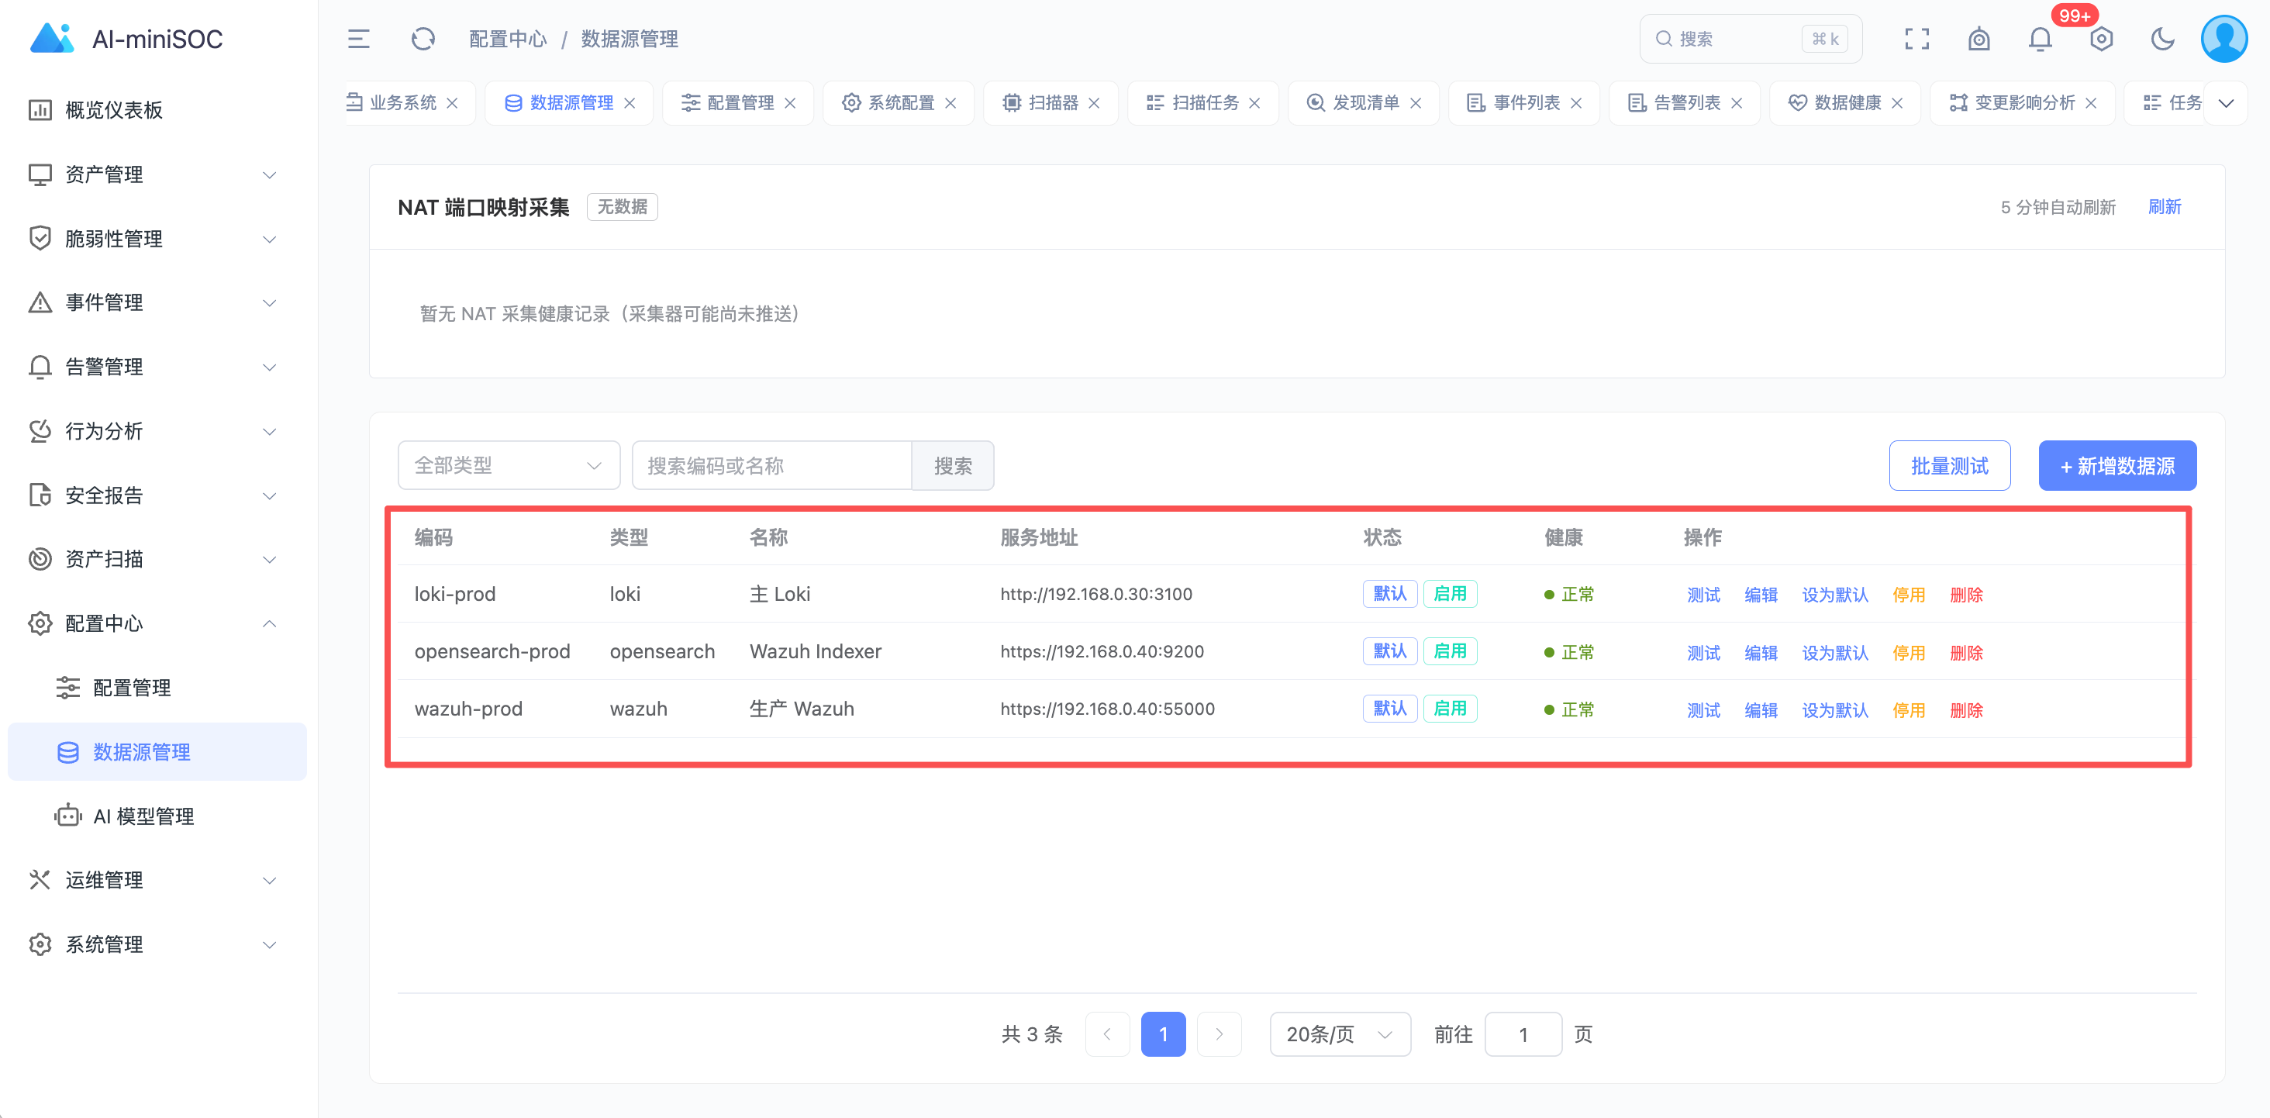Expand 事件管理 menu
2270x1118 pixels.
click(x=159, y=302)
